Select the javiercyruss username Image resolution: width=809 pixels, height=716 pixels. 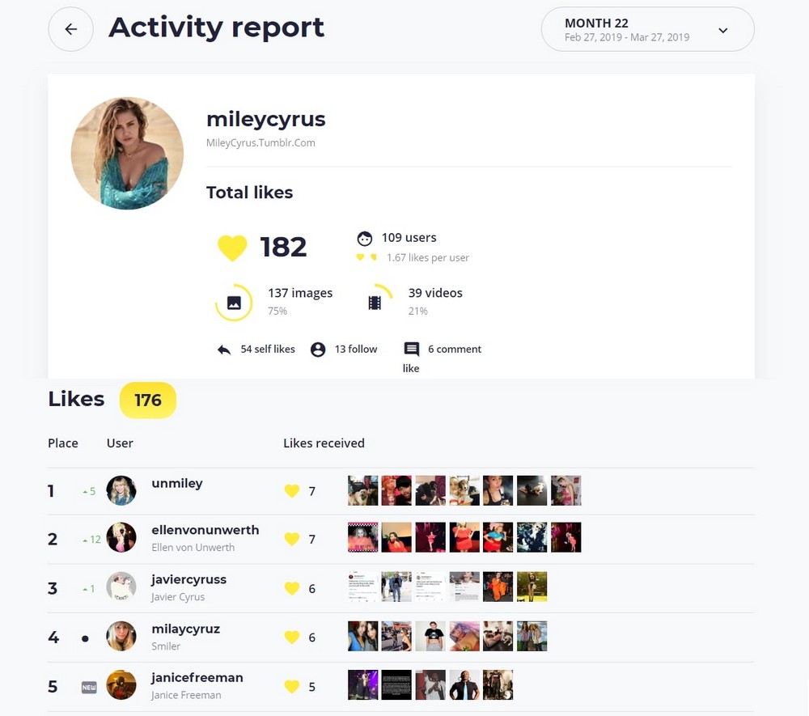(188, 579)
